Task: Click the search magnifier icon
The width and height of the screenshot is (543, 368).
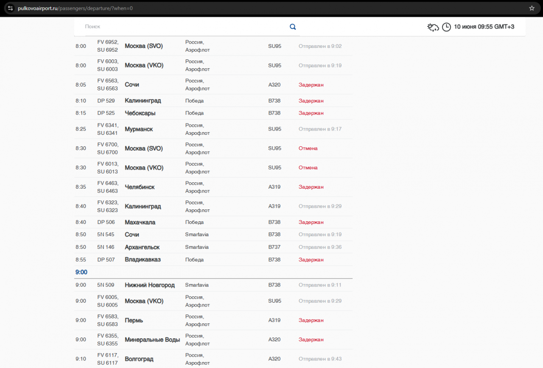Action: click(293, 27)
